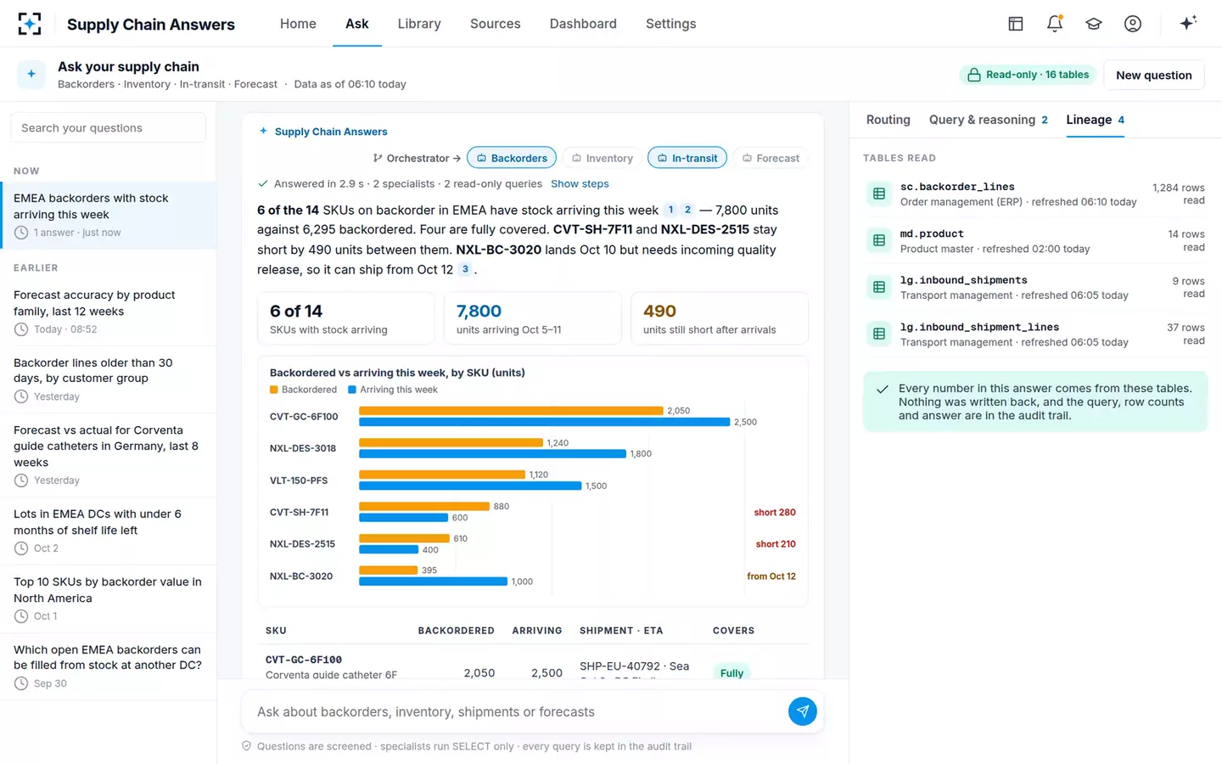Screen dimensions: 1222x764
Task: Click table icon for lg.inbound_shipments
Action: coord(879,287)
